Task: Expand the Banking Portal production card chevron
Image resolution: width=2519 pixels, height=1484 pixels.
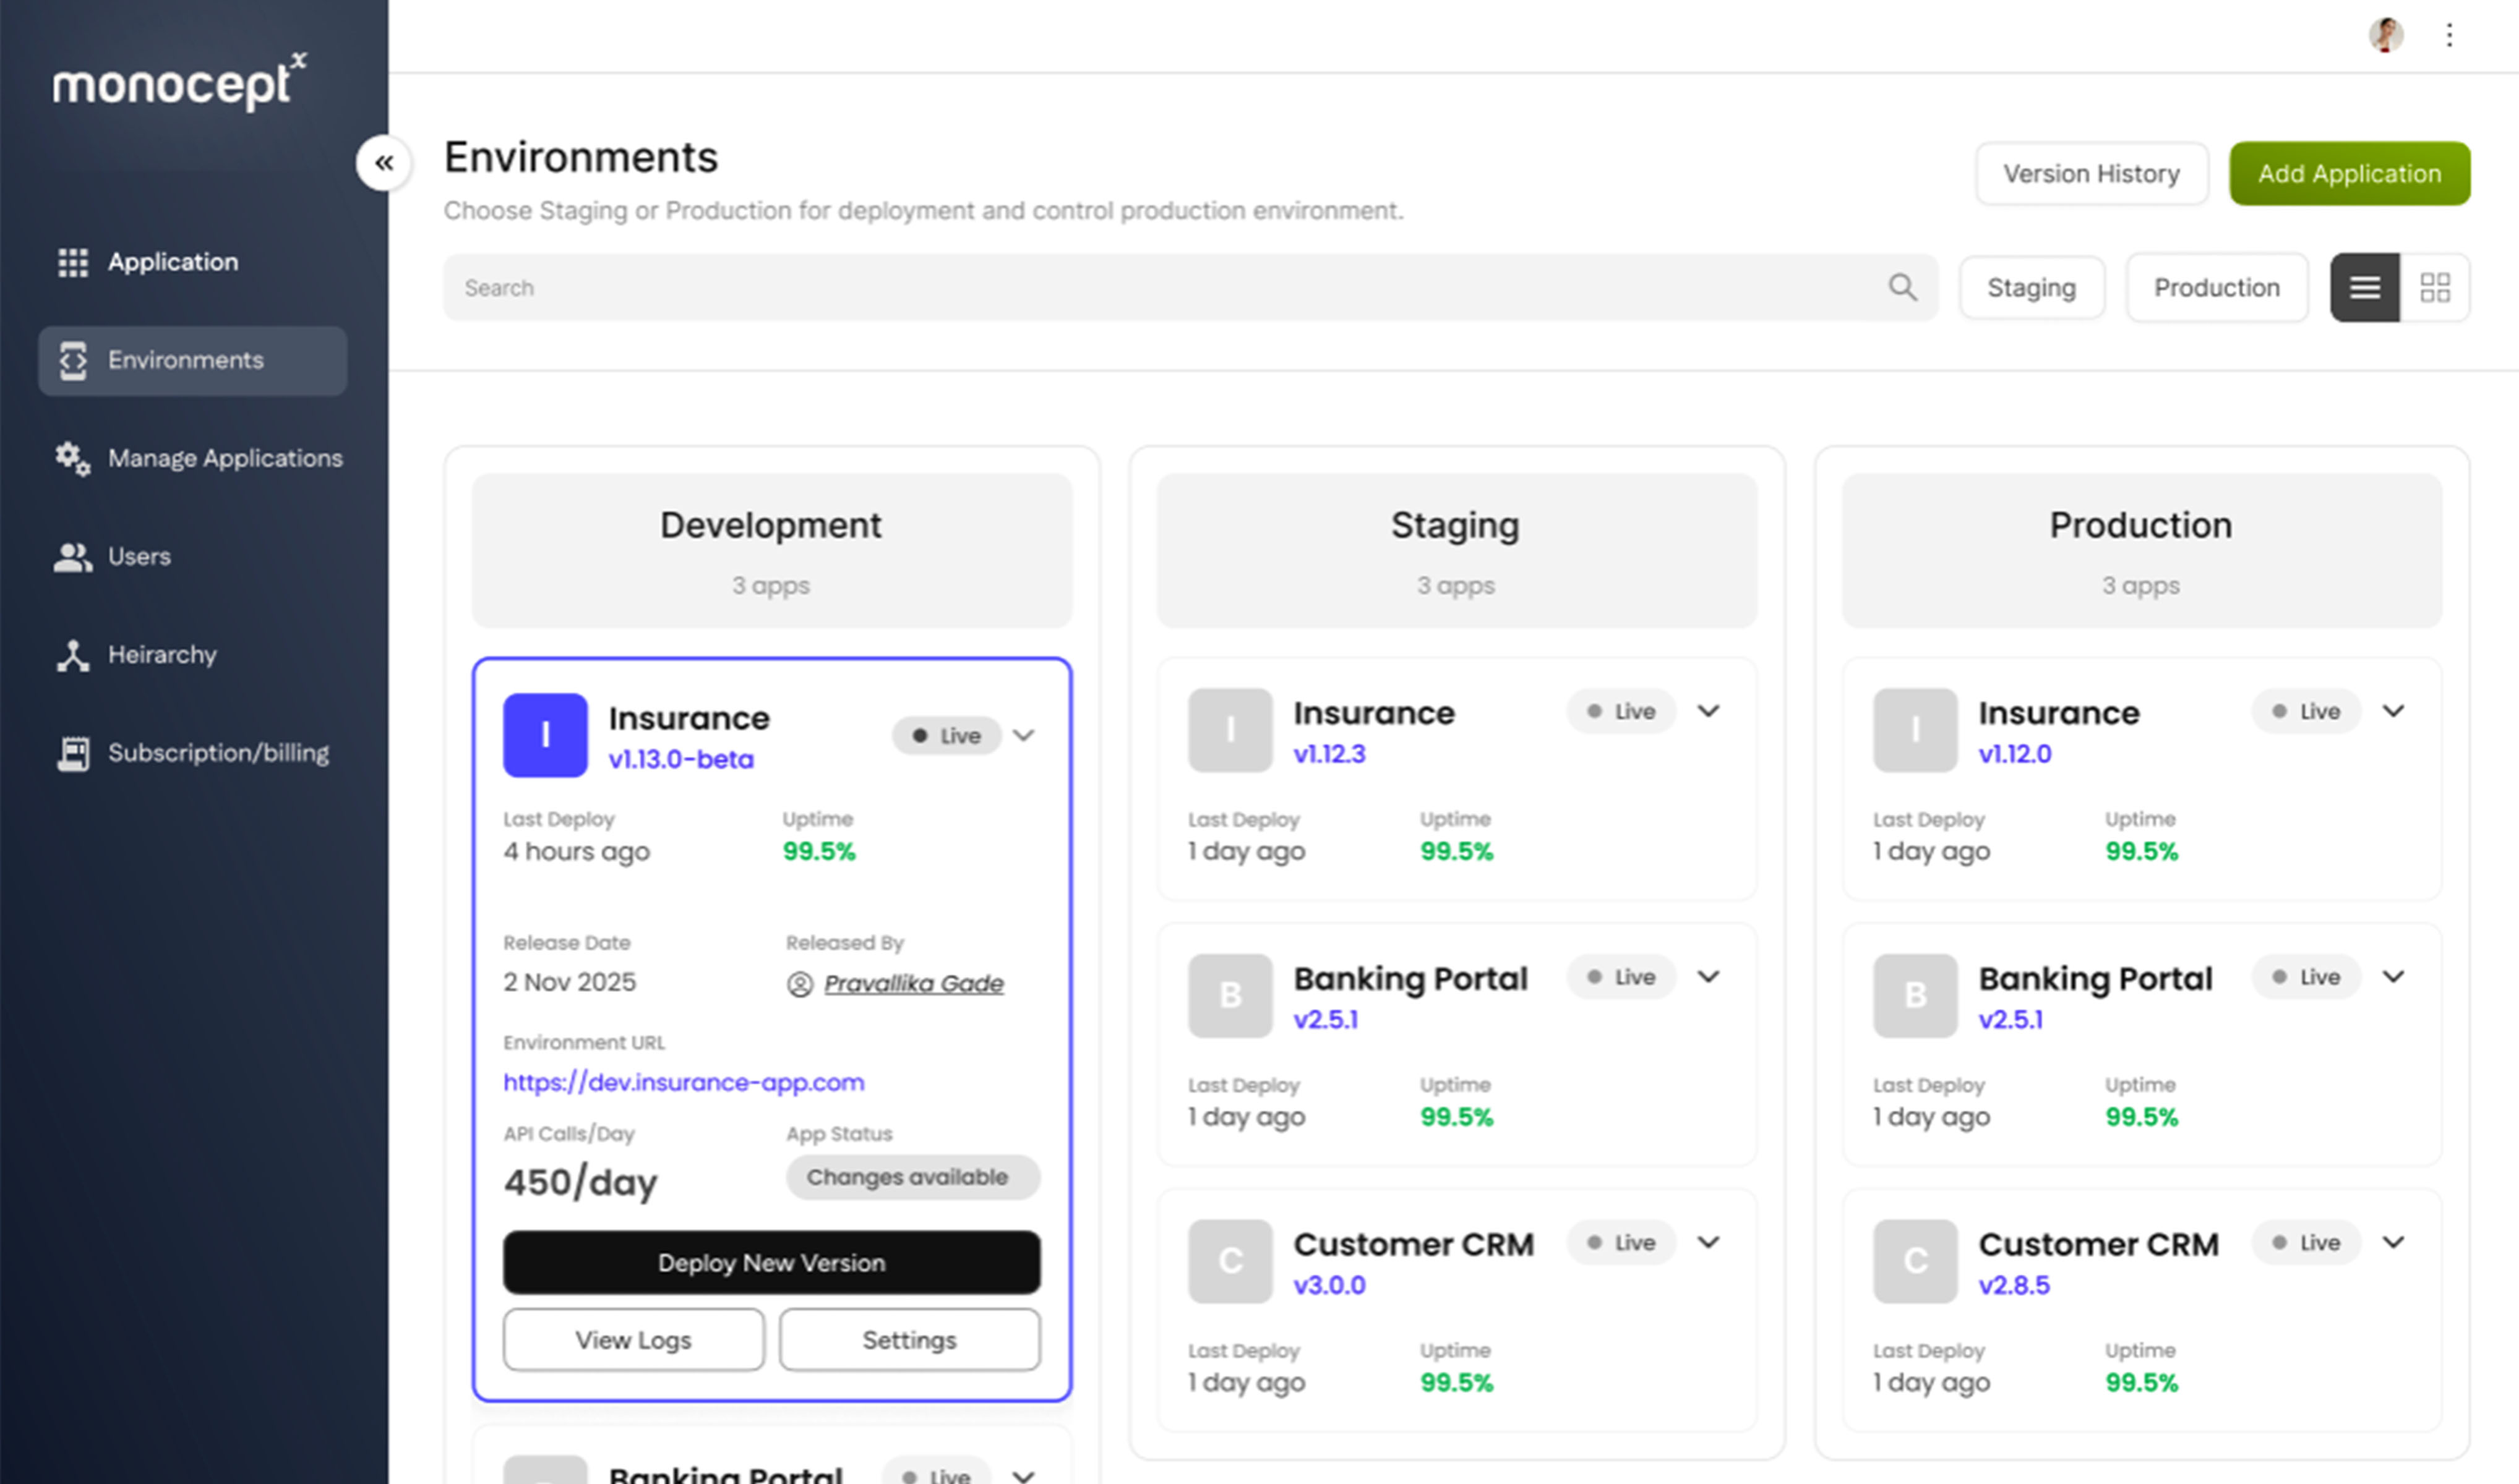Action: coord(2394,977)
